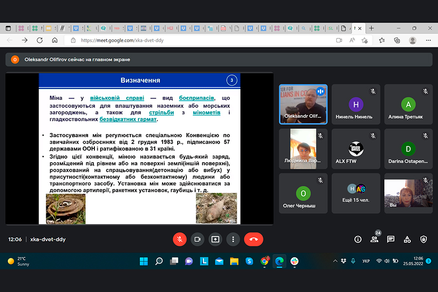Click the Dropbox tray icon

(x=344, y=261)
